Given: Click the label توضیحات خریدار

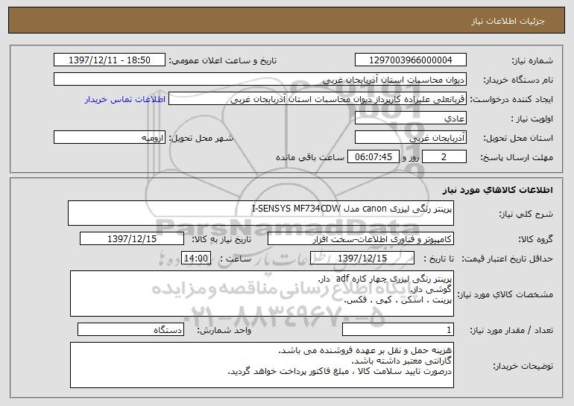Looking at the screenshot, I should tap(523, 366).
